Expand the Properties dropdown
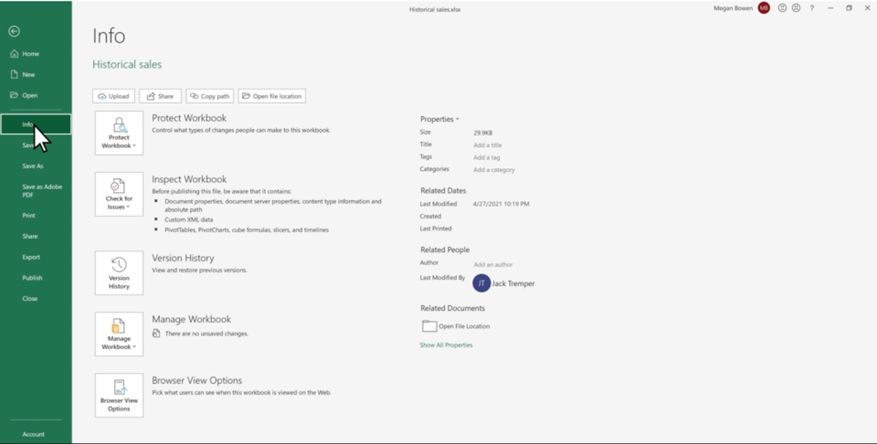The image size is (877, 444). pyautogui.click(x=440, y=119)
